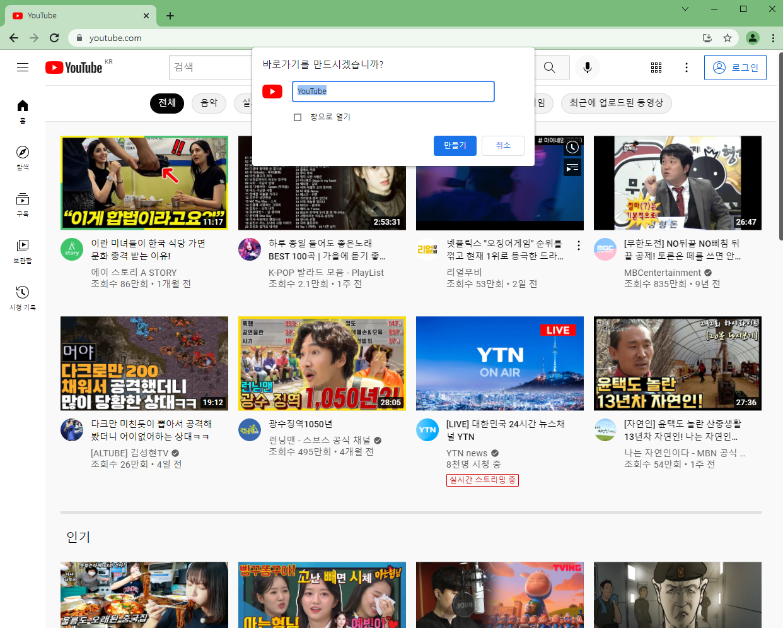783x628 pixels.
Task: Click the search magnifier button
Action: point(550,68)
